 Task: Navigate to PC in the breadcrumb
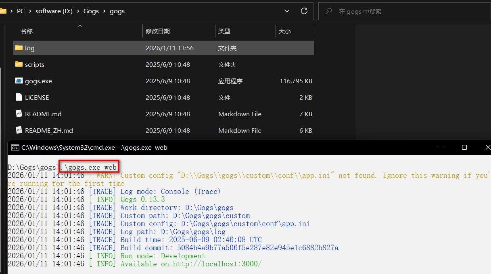21,11
